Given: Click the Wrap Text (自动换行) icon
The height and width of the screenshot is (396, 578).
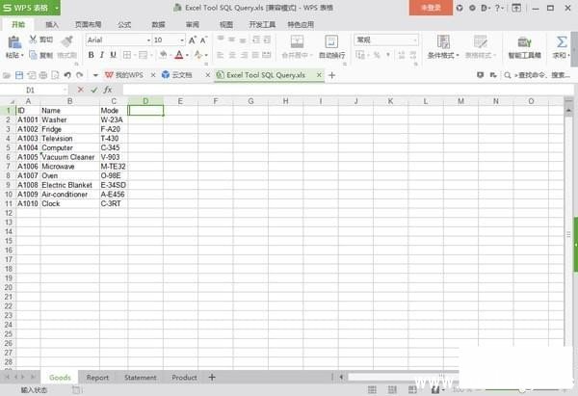Looking at the screenshot, I should pyautogui.click(x=331, y=41).
